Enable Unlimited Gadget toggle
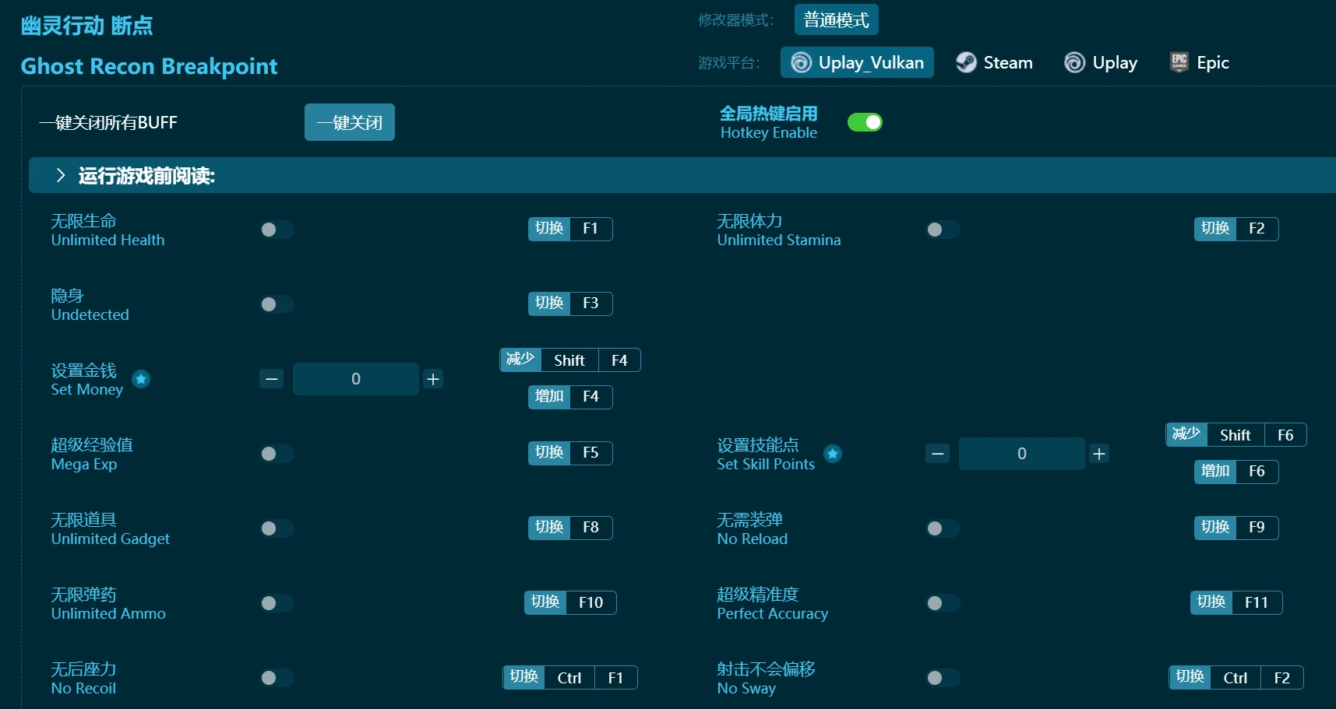The image size is (1336, 709). pos(277,528)
